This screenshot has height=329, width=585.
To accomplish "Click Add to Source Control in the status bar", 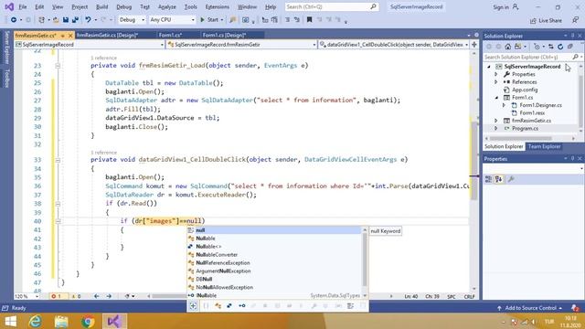I will (529, 308).
